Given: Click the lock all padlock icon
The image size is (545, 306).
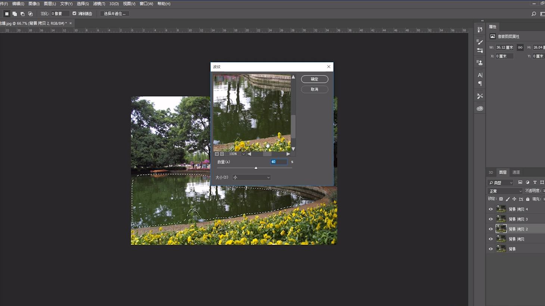Looking at the screenshot, I should point(528,199).
